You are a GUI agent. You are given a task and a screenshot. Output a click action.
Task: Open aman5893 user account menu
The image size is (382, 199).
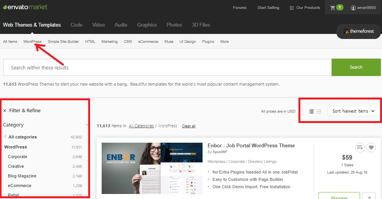[x=363, y=8]
